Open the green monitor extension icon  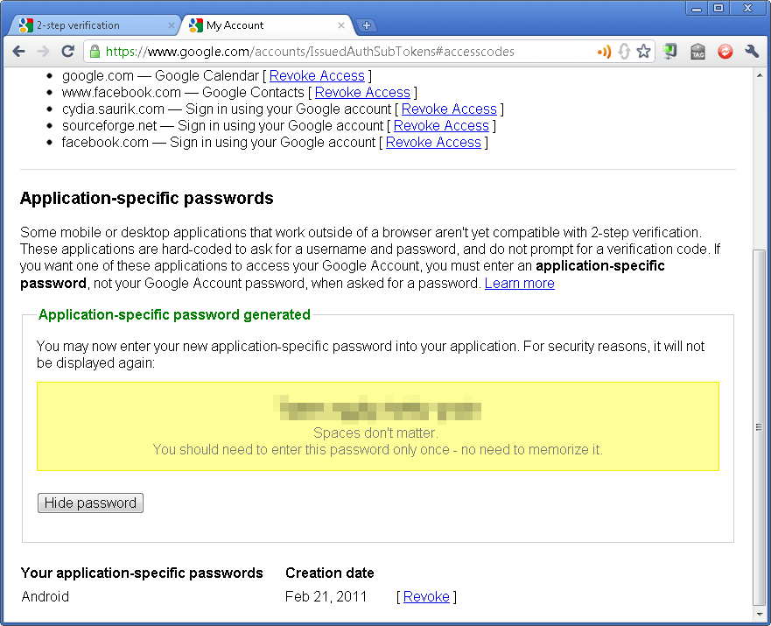click(x=669, y=51)
